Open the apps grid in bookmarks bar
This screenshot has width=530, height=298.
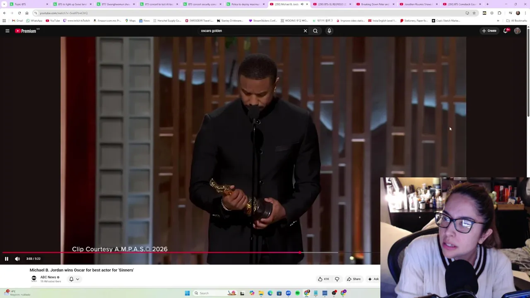coord(4,21)
